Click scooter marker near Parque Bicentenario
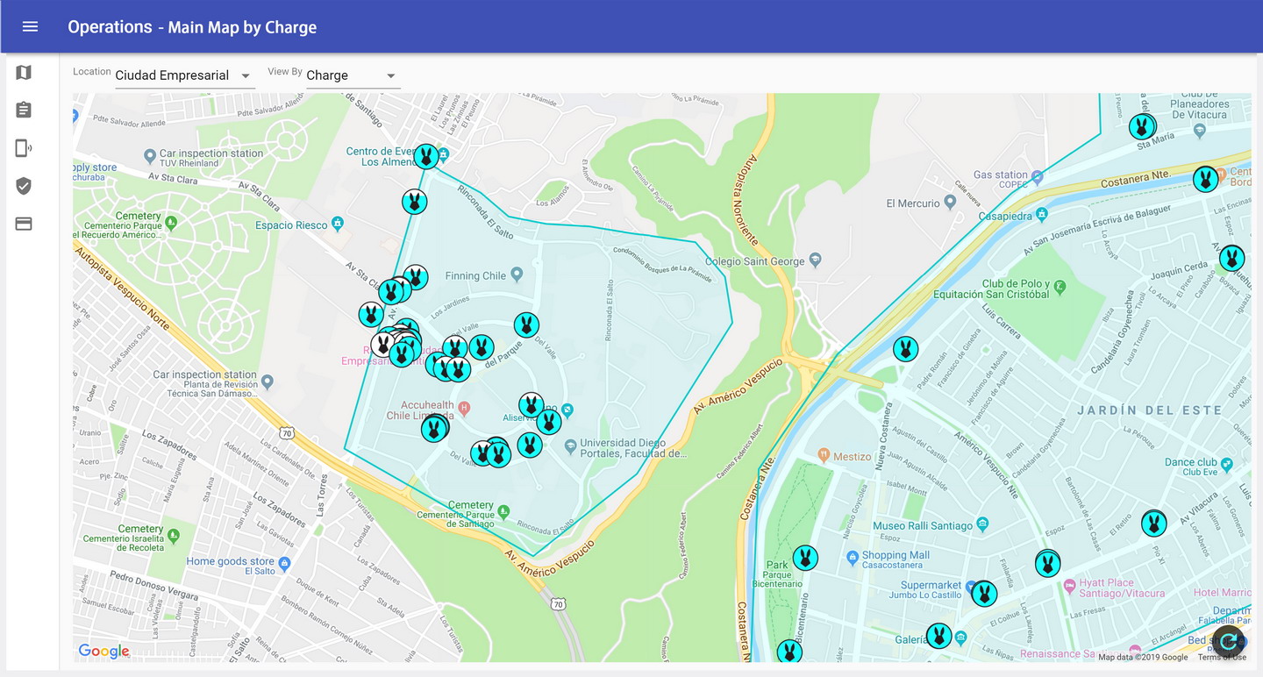 tap(805, 558)
